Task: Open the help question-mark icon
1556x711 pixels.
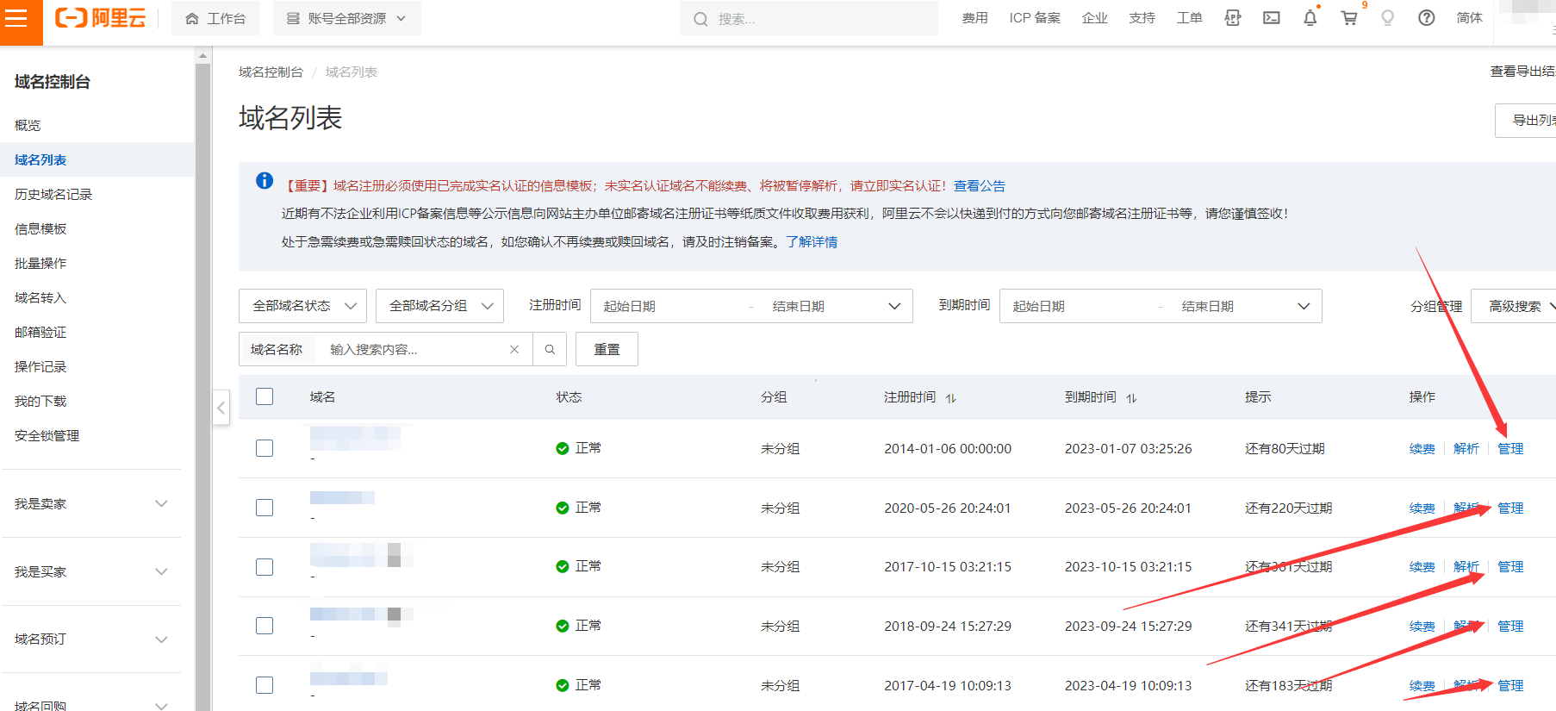Action: 1427,18
